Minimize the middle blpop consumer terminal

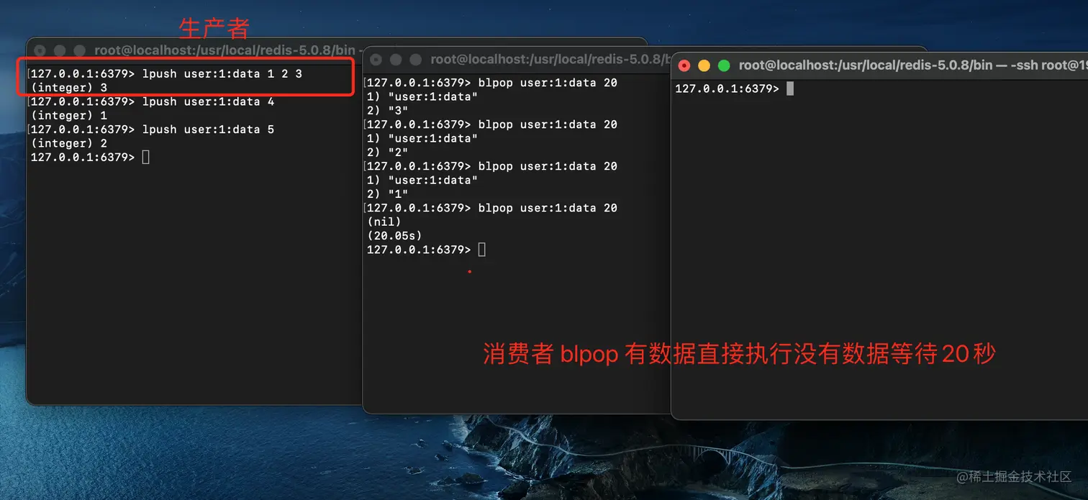pos(396,60)
